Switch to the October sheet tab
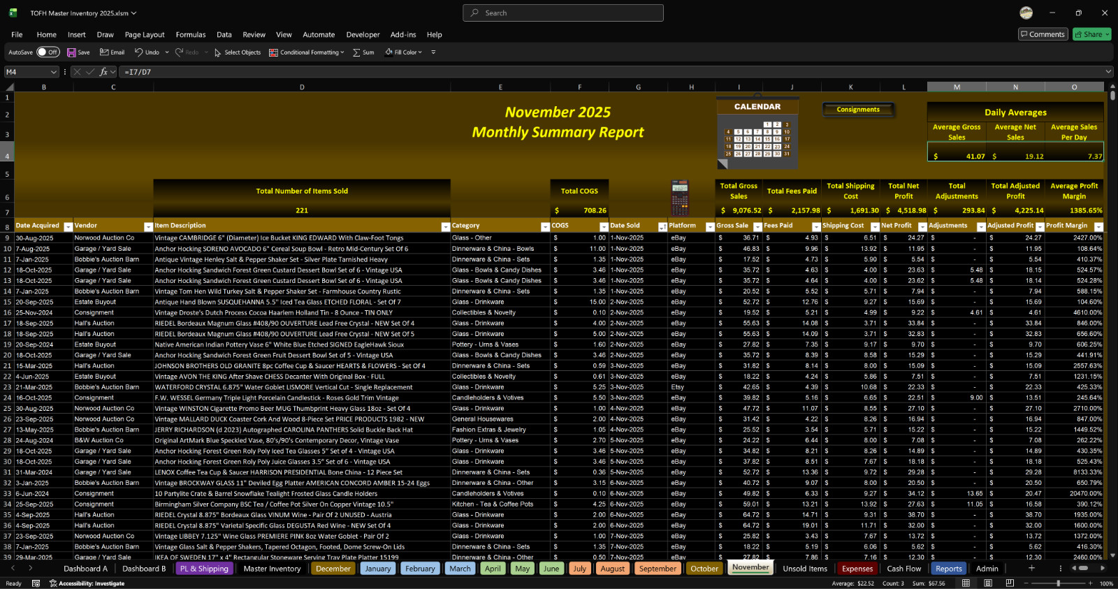 [704, 569]
